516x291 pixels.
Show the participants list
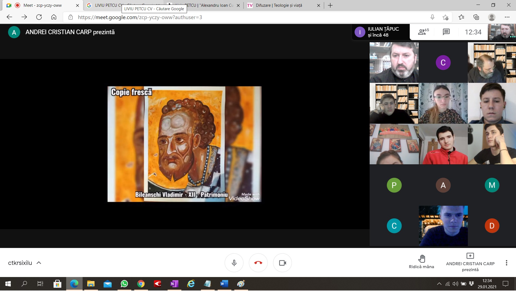(x=423, y=32)
